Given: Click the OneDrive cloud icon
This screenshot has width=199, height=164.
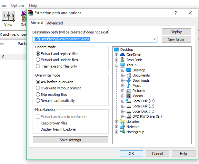Looking at the screenshot, I should pos(123,55).
